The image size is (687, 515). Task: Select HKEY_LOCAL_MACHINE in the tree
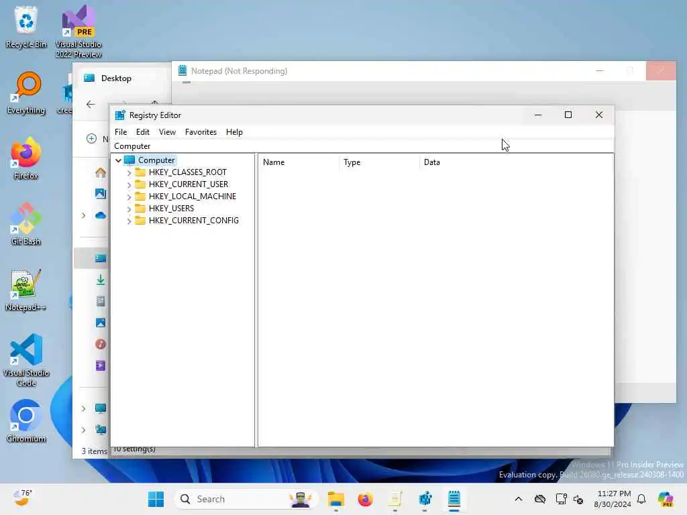[x=193, y=196]
